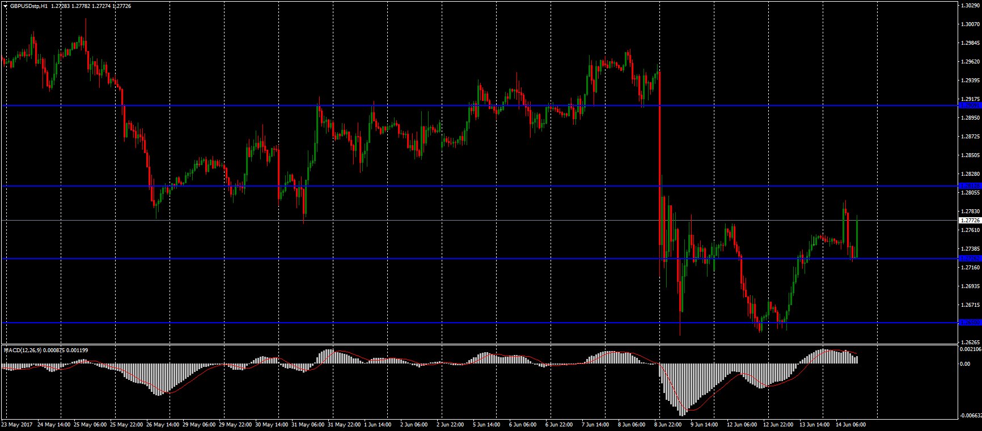Screen dimensions: 982x431
Task: Select the blue horizontal line near 1.2909
Action: (480, 105)
